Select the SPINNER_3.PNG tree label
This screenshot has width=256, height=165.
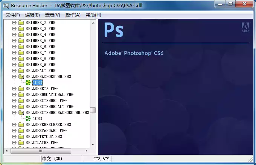tap(41, 28)
